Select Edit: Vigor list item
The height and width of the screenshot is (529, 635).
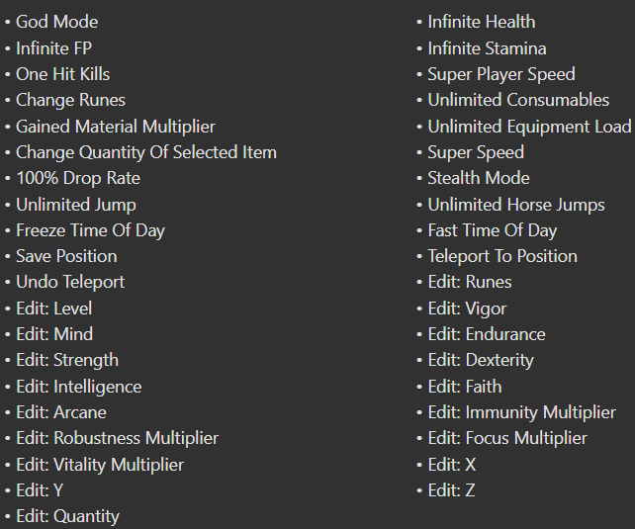click(x=467, y=309)
